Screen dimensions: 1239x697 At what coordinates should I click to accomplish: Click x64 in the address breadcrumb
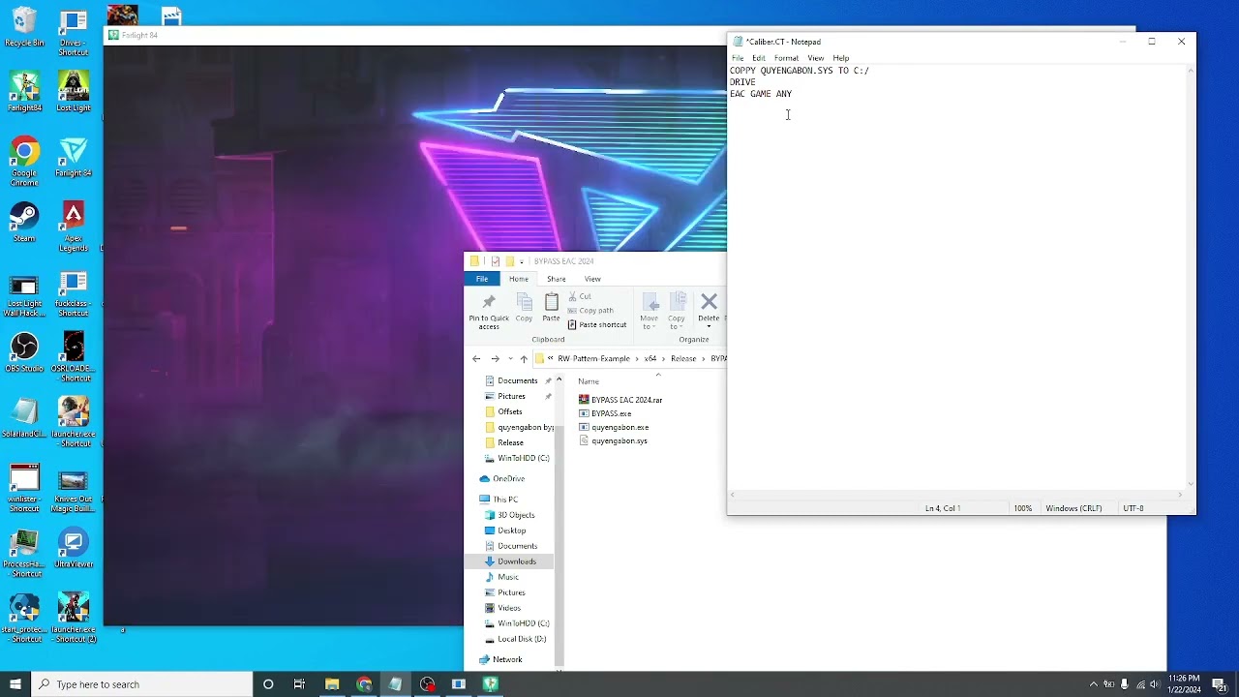tap(650, 359)
